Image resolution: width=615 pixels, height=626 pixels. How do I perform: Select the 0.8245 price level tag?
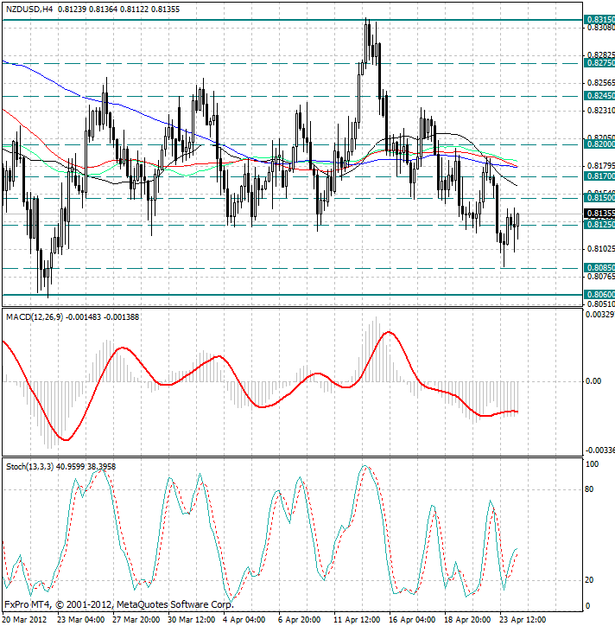click(599, 96)
